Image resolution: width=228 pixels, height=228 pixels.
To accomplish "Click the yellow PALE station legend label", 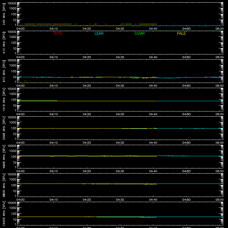I will [181, 33].
